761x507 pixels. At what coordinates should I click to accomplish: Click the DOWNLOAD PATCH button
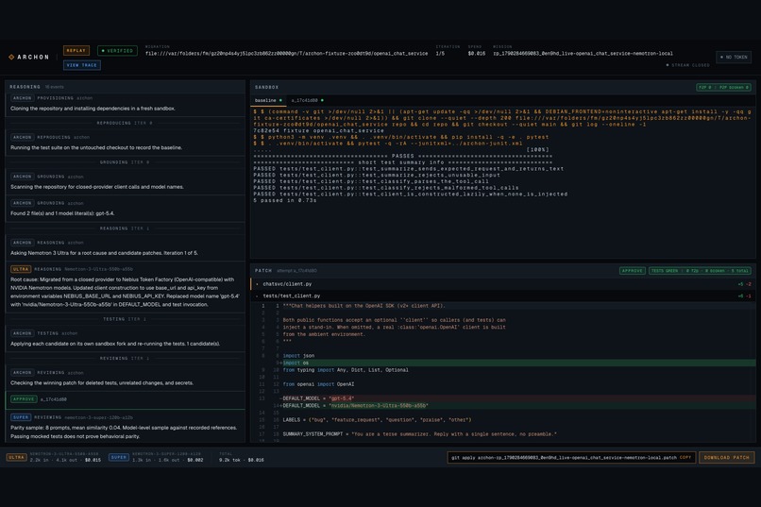(727, 458)
